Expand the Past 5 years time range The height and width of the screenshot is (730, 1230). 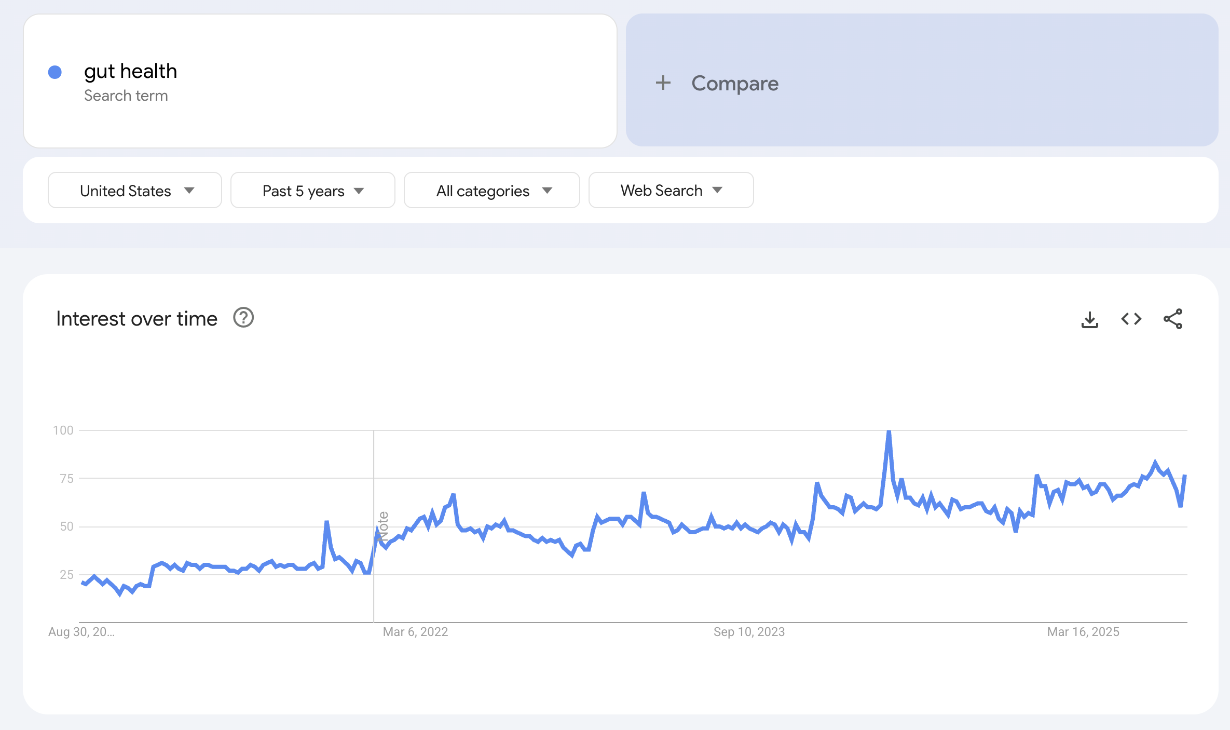pyautogui.click(x=312, y=191)
